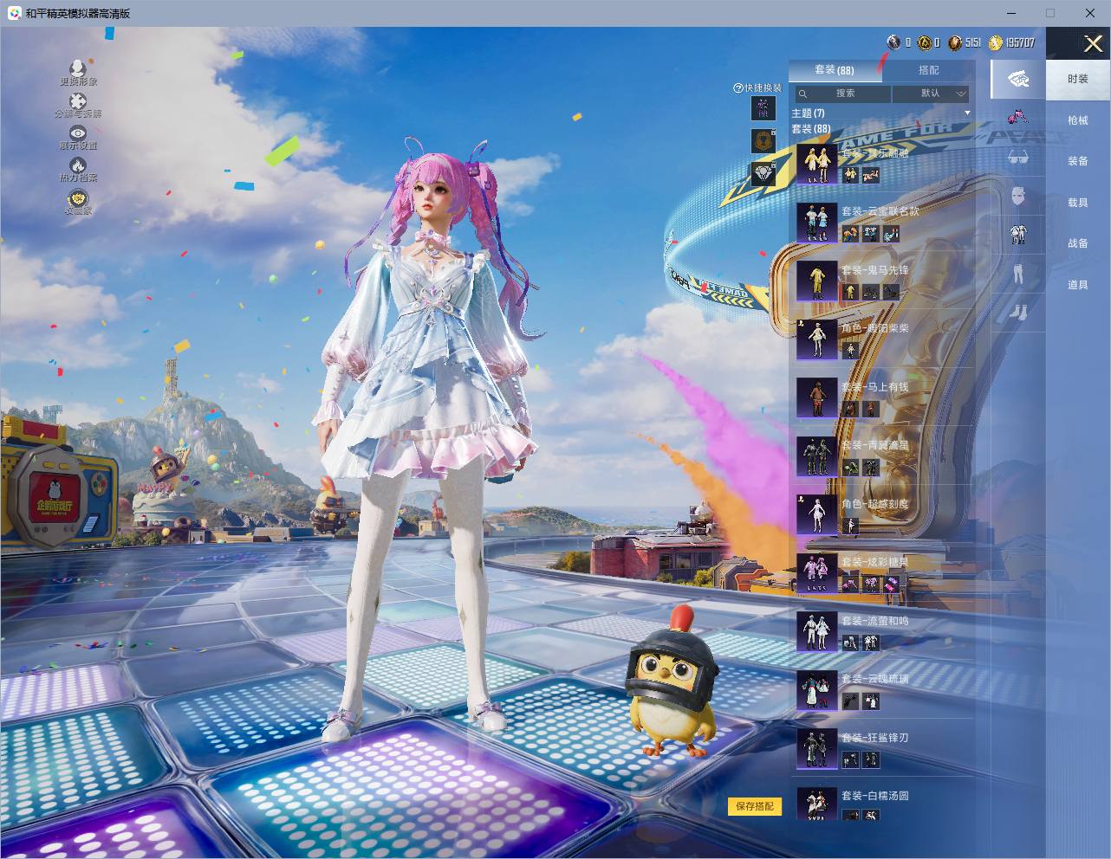Viewport: 1111px width, 859px height.
Task: Click the 套装(88) section header text
Action: point(811,129)
